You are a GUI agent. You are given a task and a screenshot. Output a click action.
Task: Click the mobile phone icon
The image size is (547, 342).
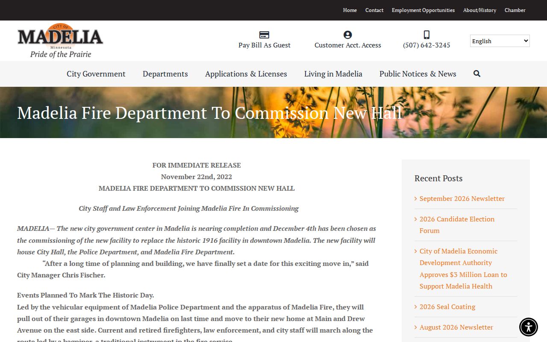coord(426,35)
